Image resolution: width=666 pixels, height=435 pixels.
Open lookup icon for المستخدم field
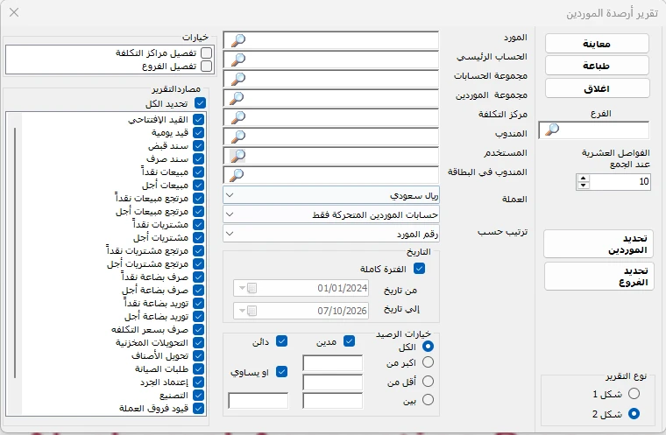pos(237,156)
